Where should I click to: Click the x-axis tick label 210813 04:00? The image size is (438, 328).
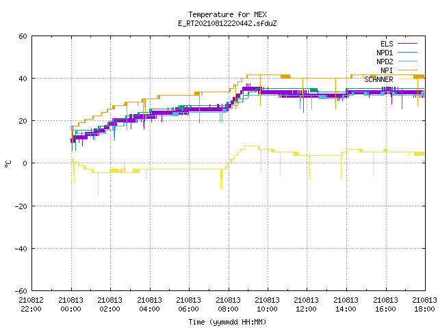[x=150, y=305]
